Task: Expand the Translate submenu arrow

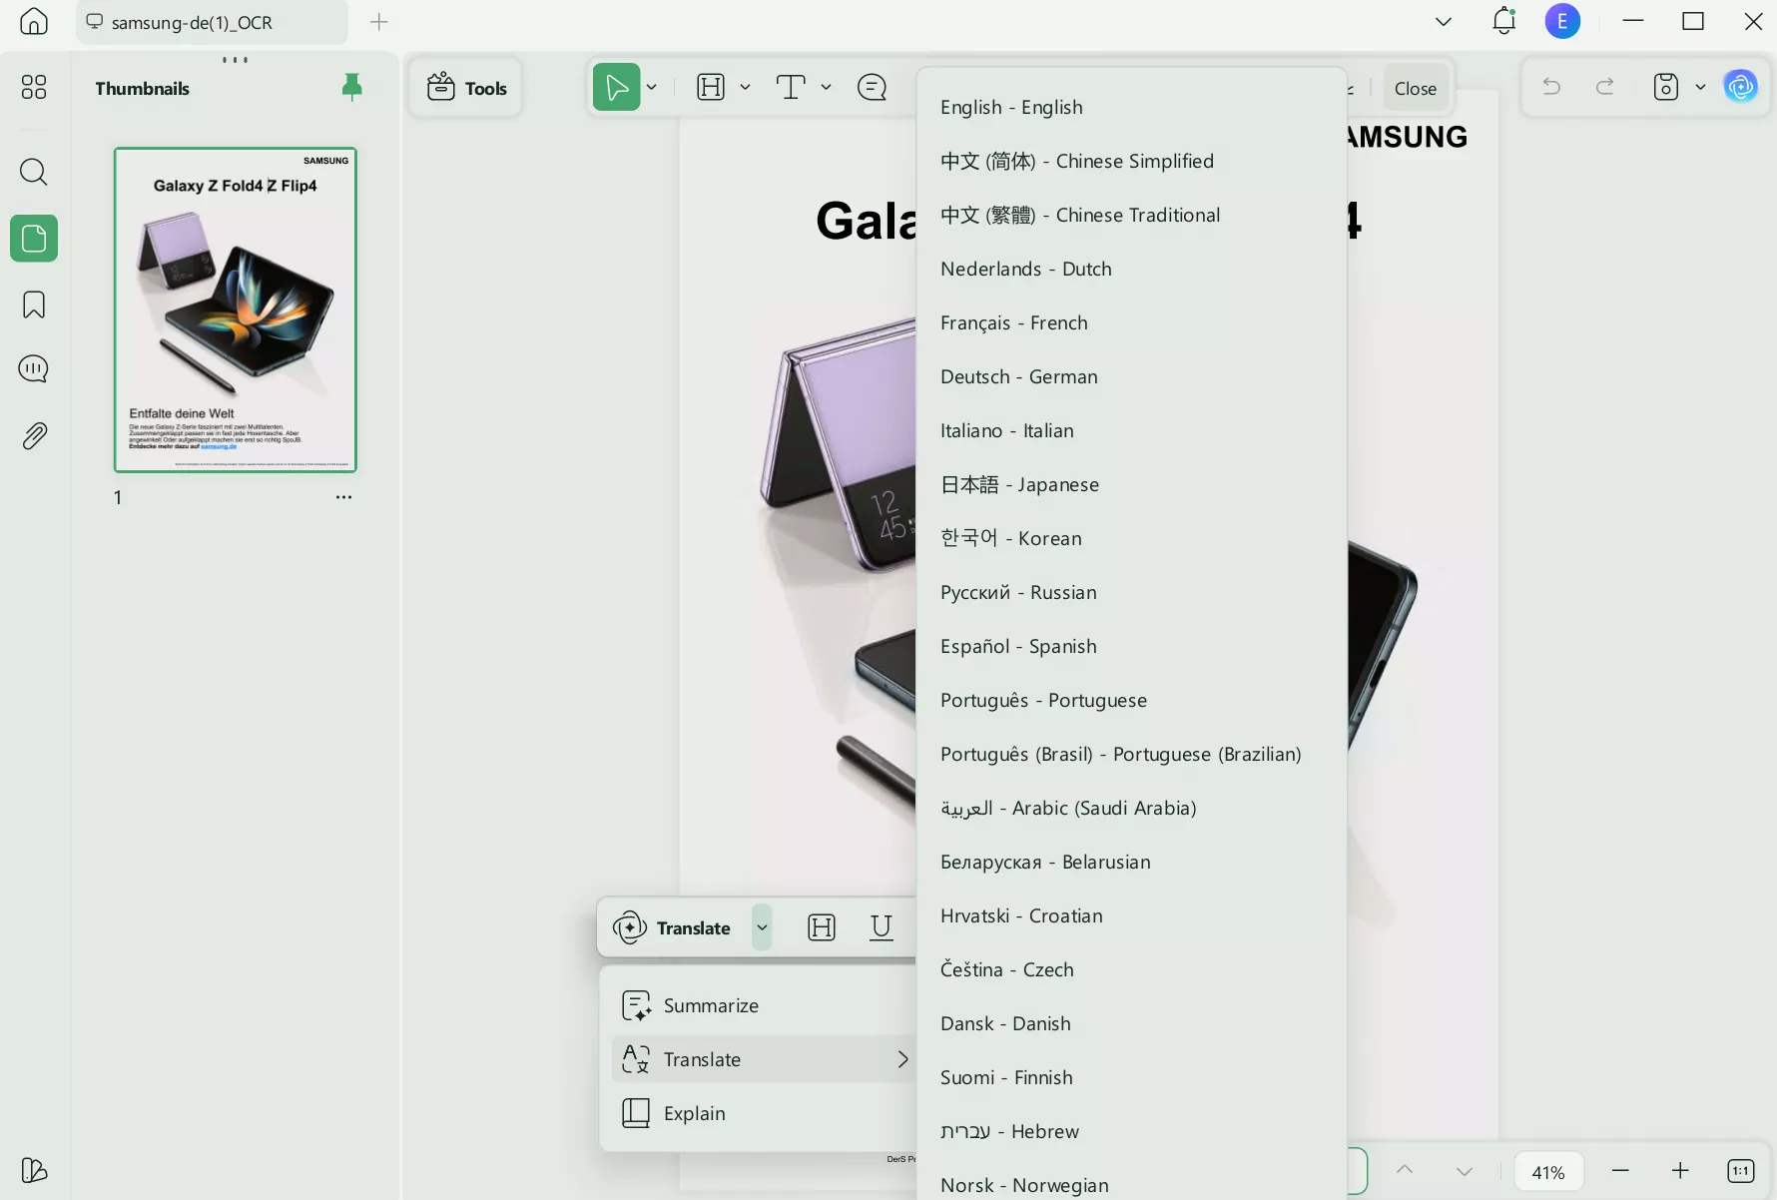Action: point(902,1059)
